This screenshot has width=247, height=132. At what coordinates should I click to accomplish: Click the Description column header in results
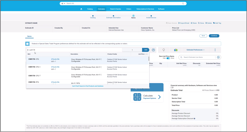[x=74, y=54]
